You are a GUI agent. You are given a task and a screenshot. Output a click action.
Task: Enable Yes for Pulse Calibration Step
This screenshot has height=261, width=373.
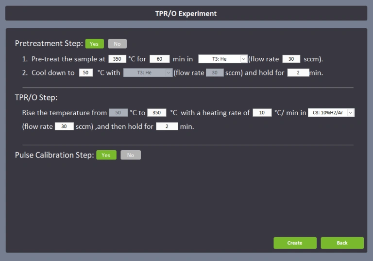106,155
